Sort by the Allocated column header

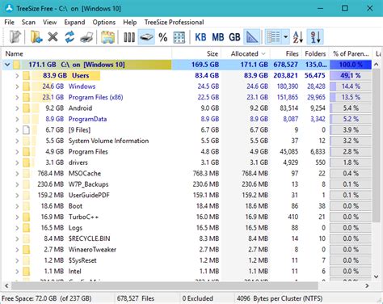246,53
